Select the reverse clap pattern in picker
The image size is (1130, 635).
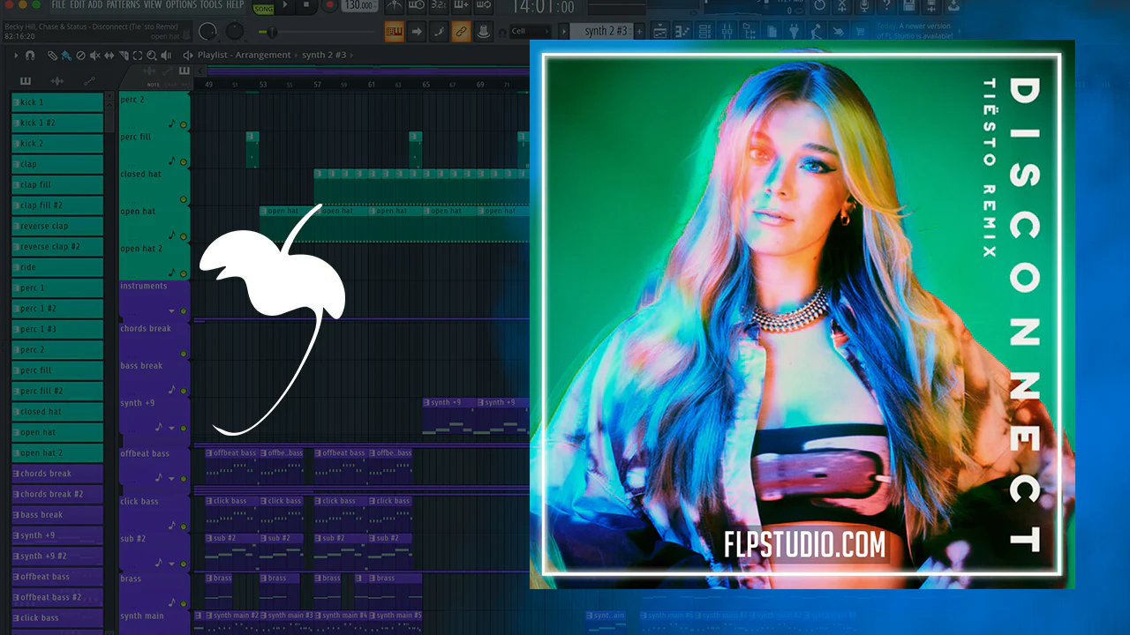point(56,226)
